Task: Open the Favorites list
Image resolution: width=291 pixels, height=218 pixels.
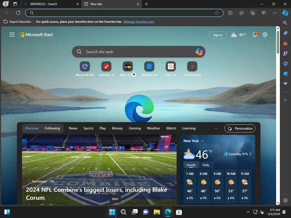Action: point(241,13)
